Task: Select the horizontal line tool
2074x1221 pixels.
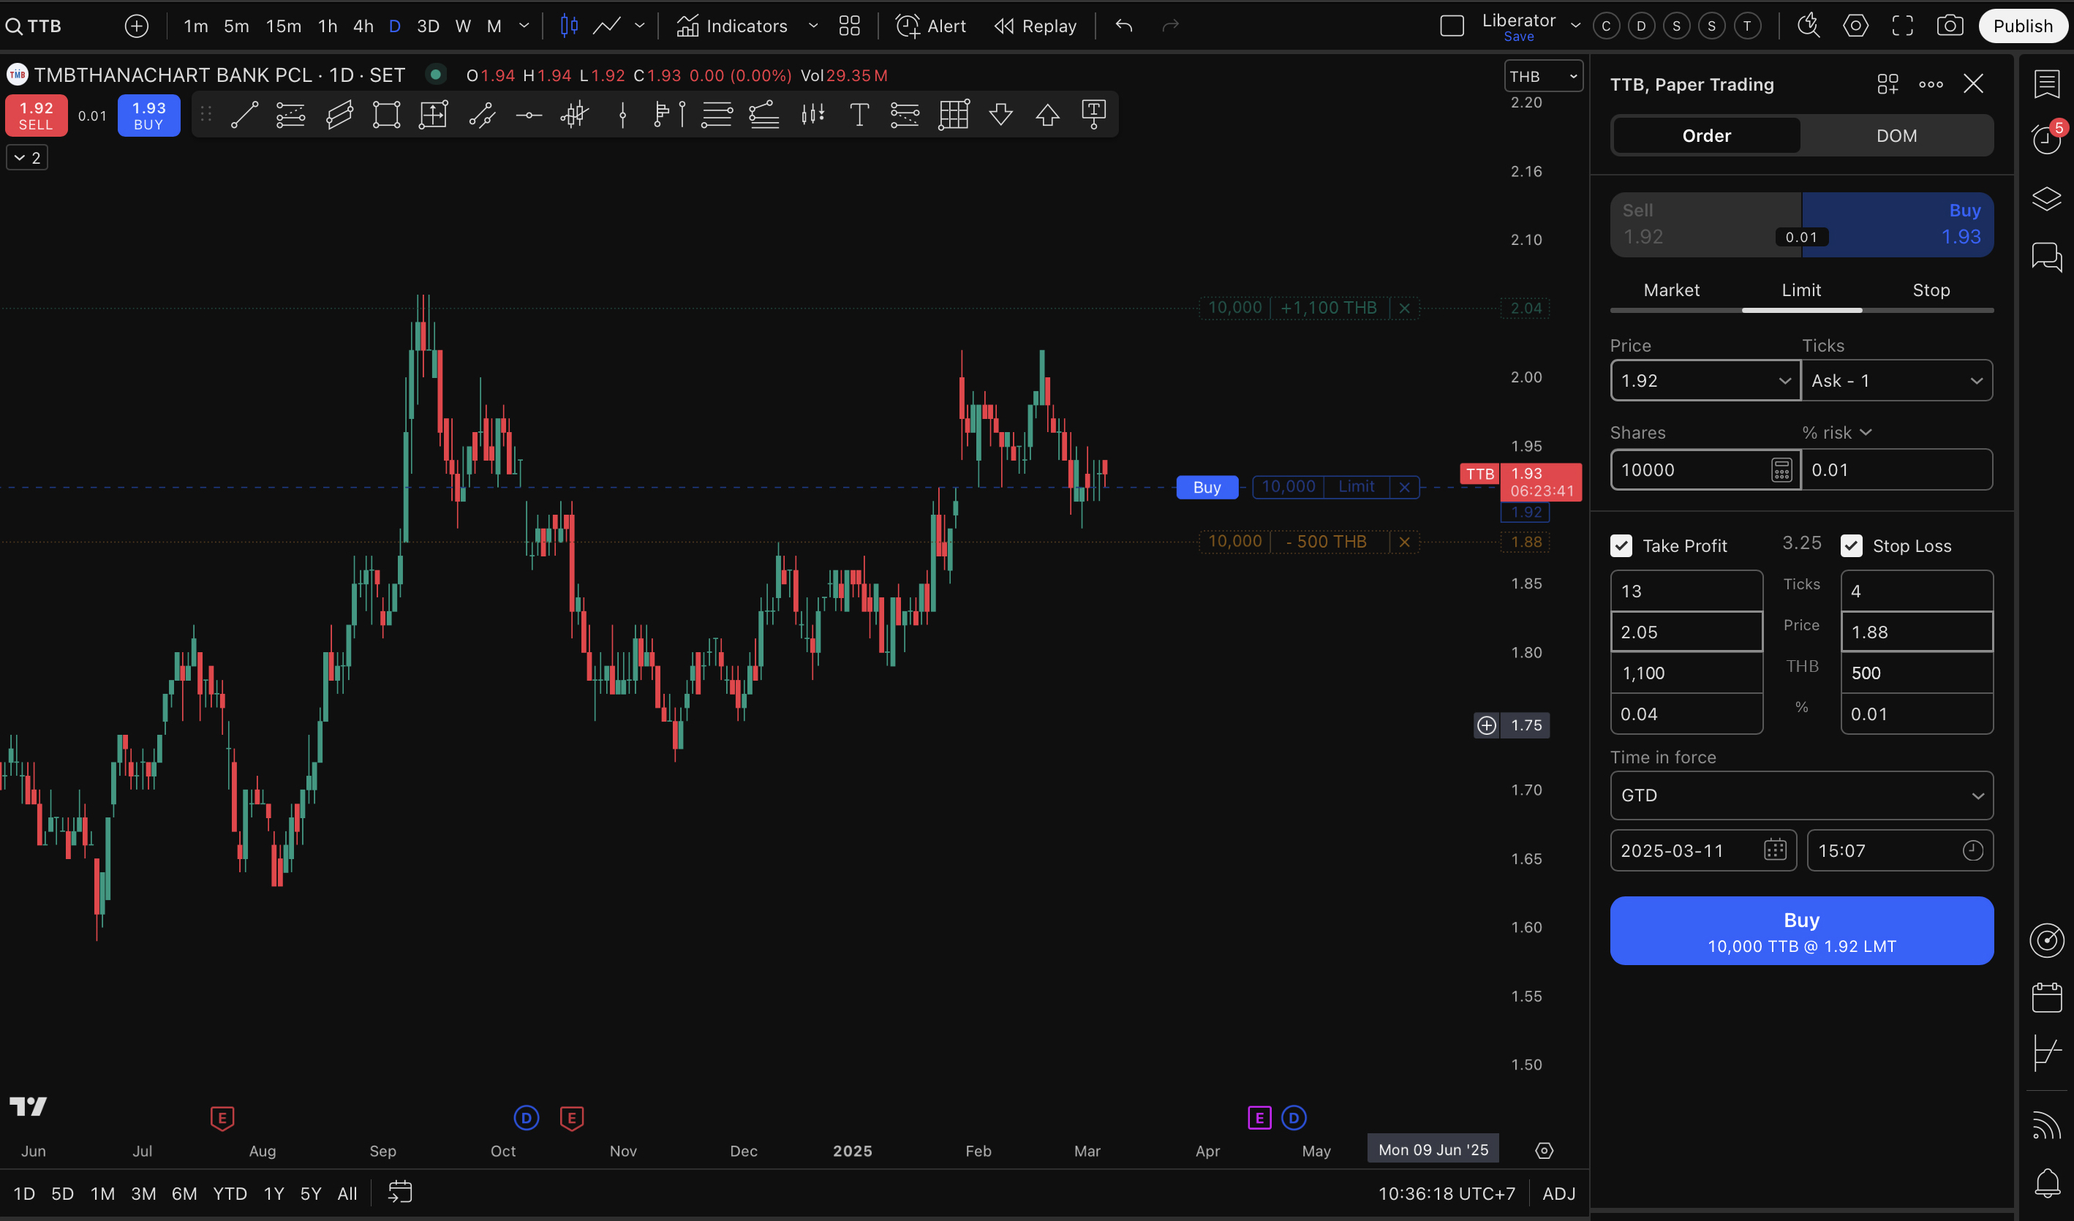Action: click(x=529, y=116)
